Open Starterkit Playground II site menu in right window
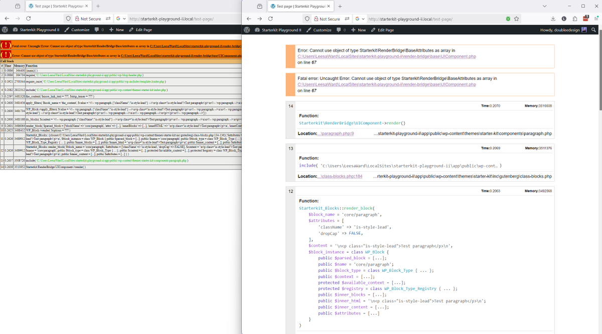 click(278, 30)
